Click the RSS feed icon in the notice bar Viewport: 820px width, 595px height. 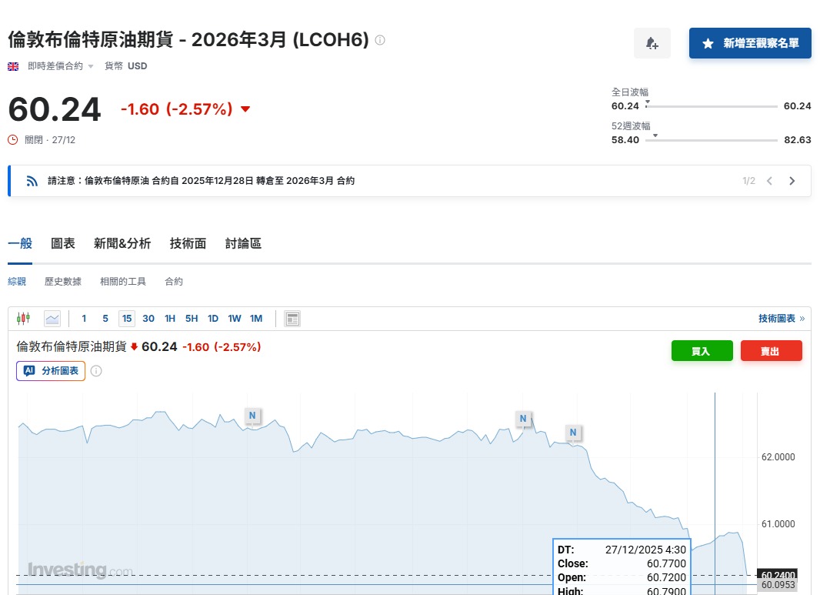click(31, 180)
